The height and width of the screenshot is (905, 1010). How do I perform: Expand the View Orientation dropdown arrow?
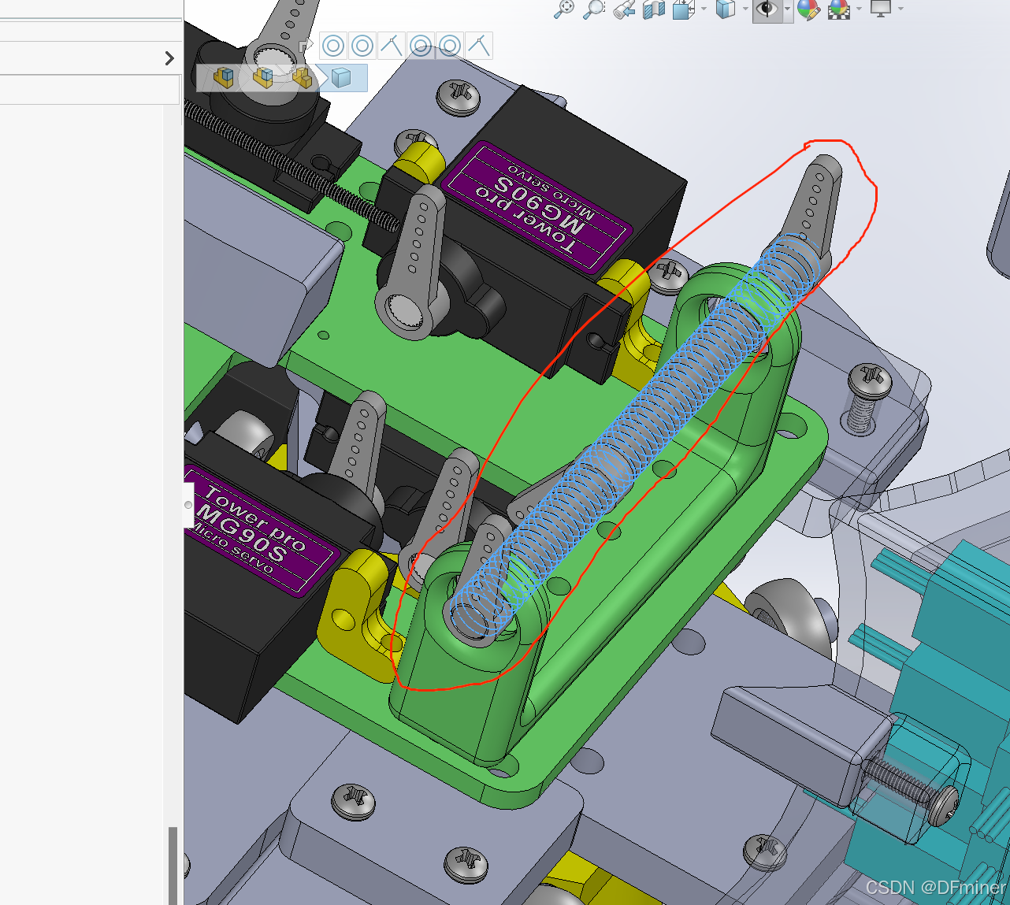pyautogui.click(x=704, y=9)
